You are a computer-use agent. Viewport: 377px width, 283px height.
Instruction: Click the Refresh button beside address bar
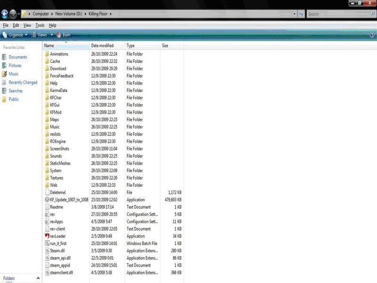(x=301, y=14)
